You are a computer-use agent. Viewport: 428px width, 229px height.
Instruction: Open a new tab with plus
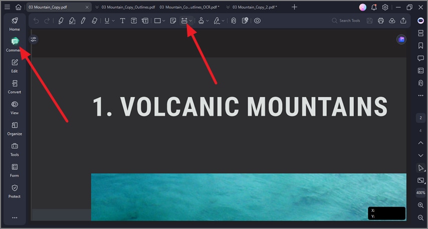pyautogui.click(x=294, y=7)
